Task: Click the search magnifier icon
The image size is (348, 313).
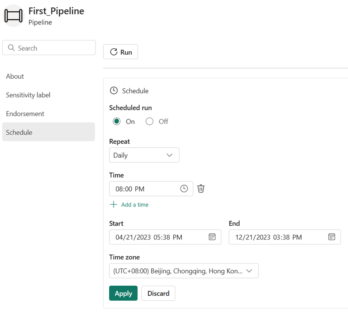Action: (x=11, y=48)
